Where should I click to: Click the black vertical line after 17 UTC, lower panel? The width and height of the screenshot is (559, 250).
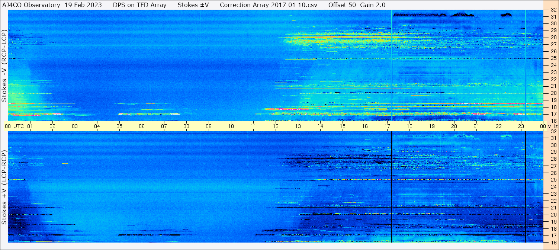pyautogui.click(x=392, y=187)
